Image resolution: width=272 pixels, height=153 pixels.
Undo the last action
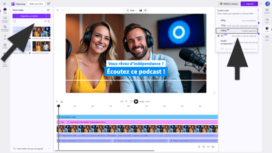(x=58, y=10)
